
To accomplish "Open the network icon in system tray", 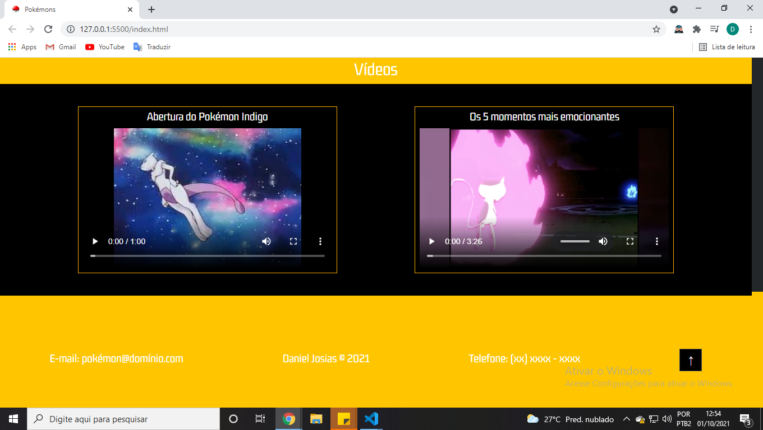I will pyautogui.click(x=654, y=419).
